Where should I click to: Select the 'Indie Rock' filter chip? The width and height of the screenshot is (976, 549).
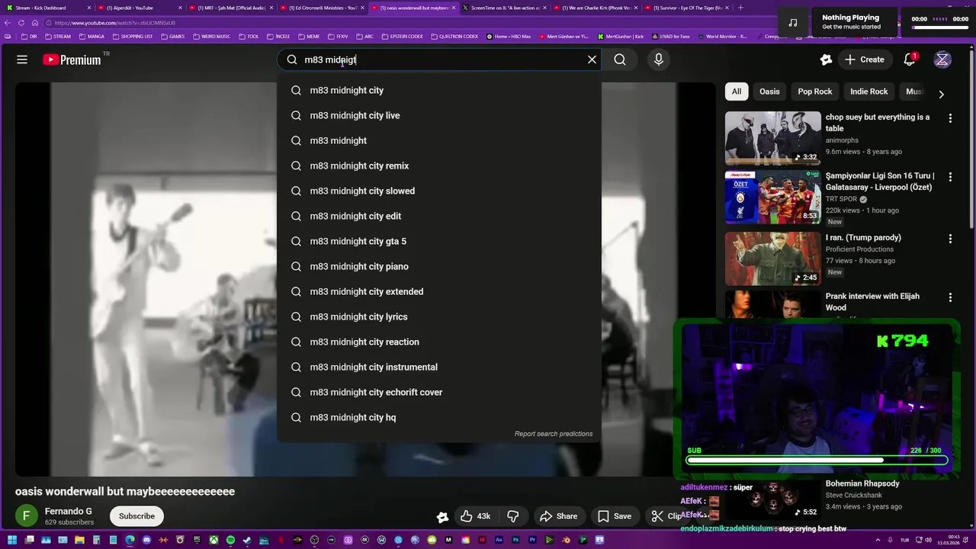(x=869, y=91)
